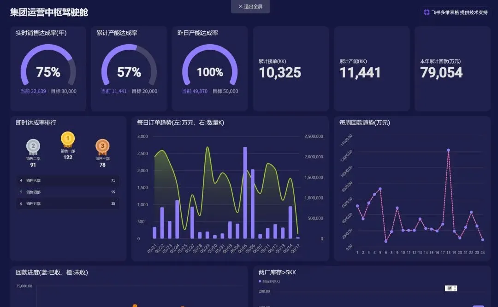498x307 pixels.
Task: Click the 目标 20,000 value
Action: click(144, 91)
